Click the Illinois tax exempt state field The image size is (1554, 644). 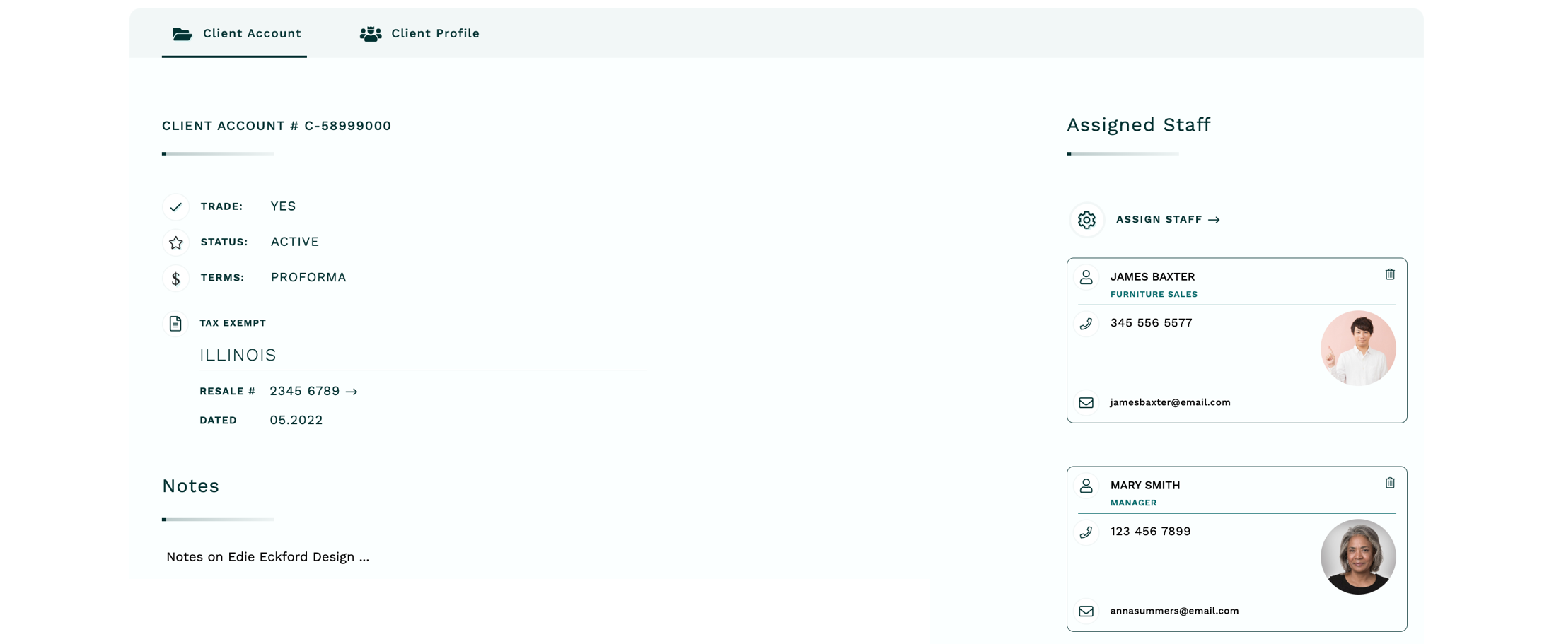click(x=422, y=355)
